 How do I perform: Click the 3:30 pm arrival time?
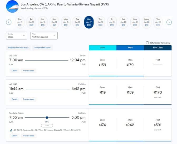(x=78, y=117)
